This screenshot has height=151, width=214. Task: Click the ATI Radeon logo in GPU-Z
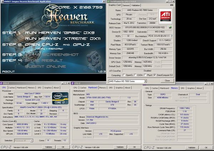point(165,16)
